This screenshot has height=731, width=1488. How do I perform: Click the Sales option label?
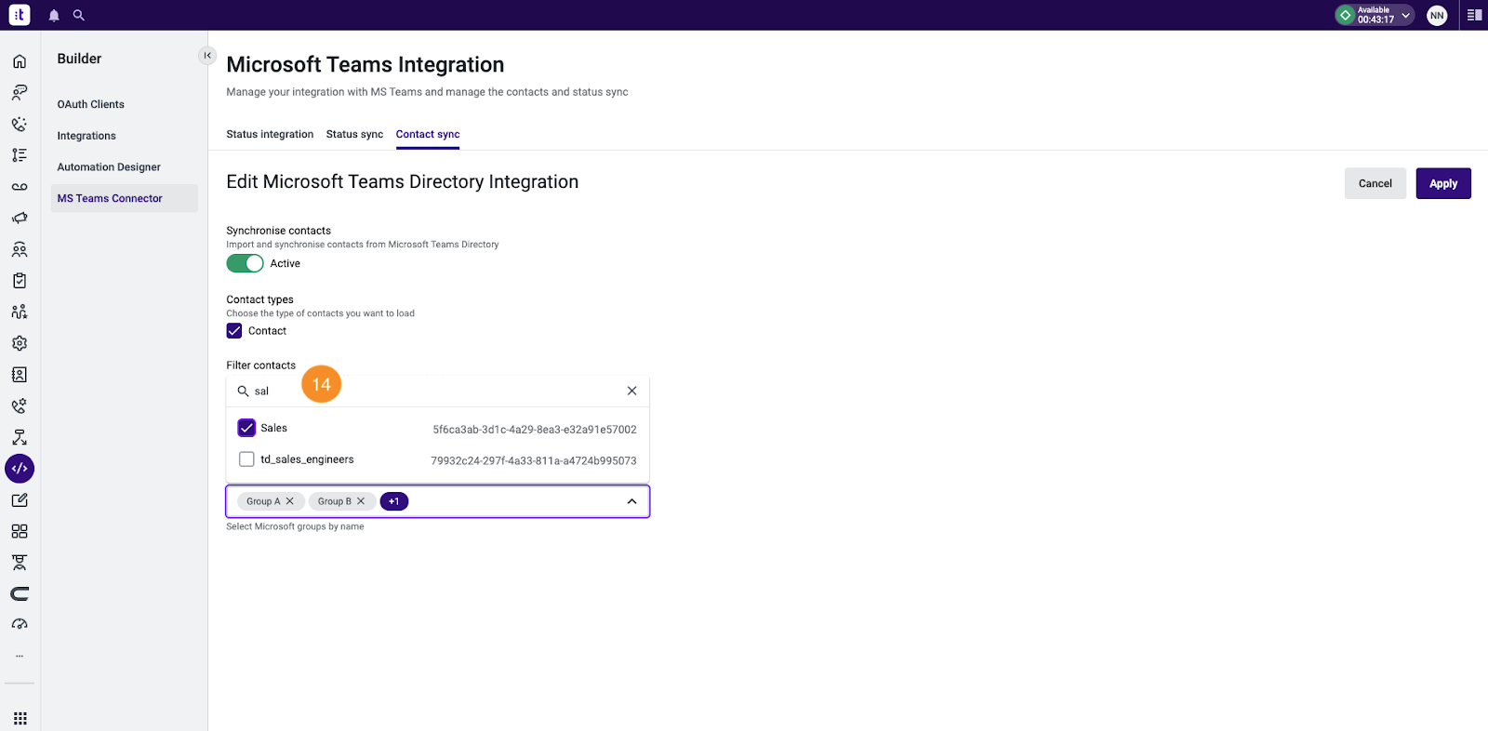point(273,428)
